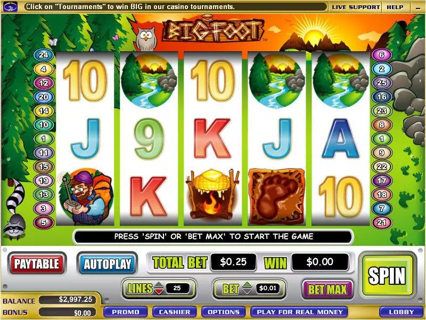Decrease lines using the red down arrow
This screenshot has height=320, width=426.
[159, 291]
